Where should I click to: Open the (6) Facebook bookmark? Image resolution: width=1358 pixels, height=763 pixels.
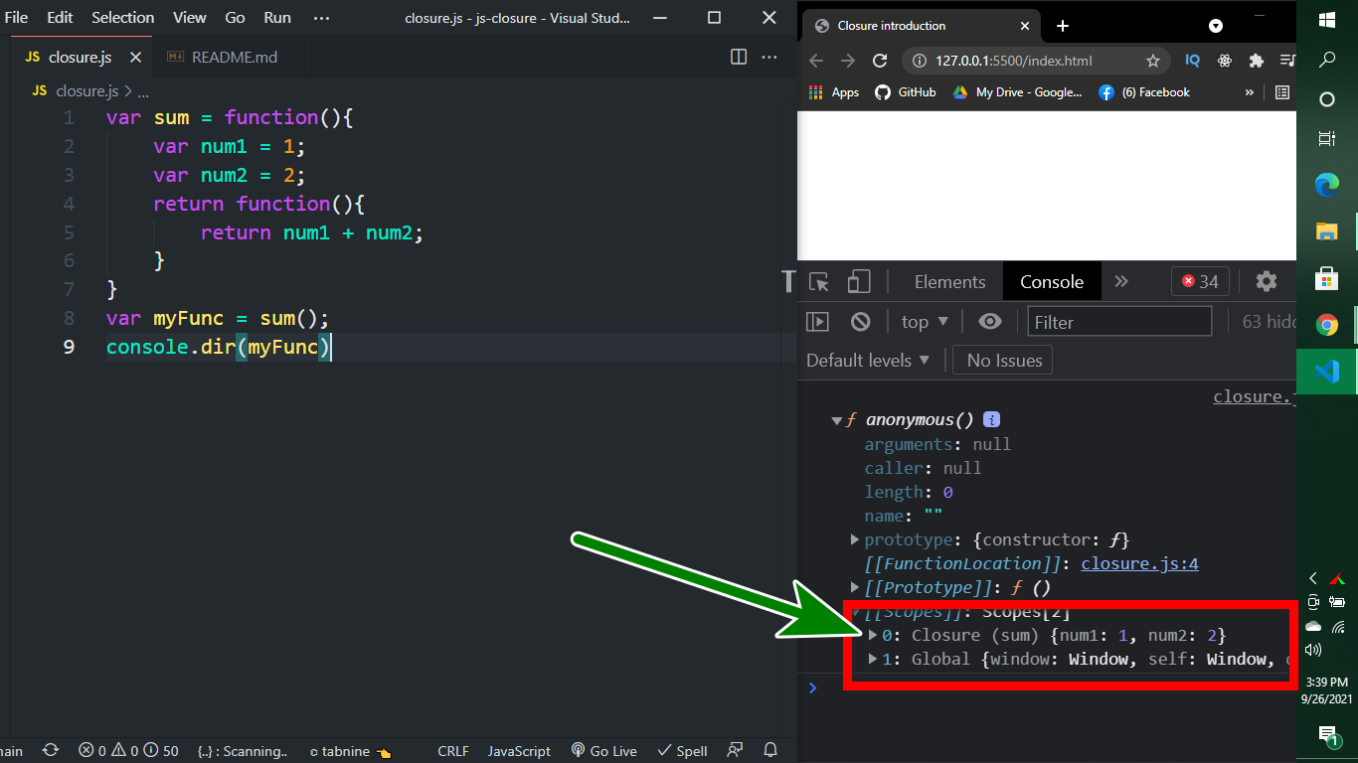click(1144, 92)
